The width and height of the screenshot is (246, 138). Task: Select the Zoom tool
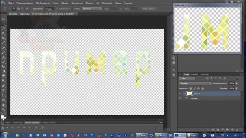[3, 110]
